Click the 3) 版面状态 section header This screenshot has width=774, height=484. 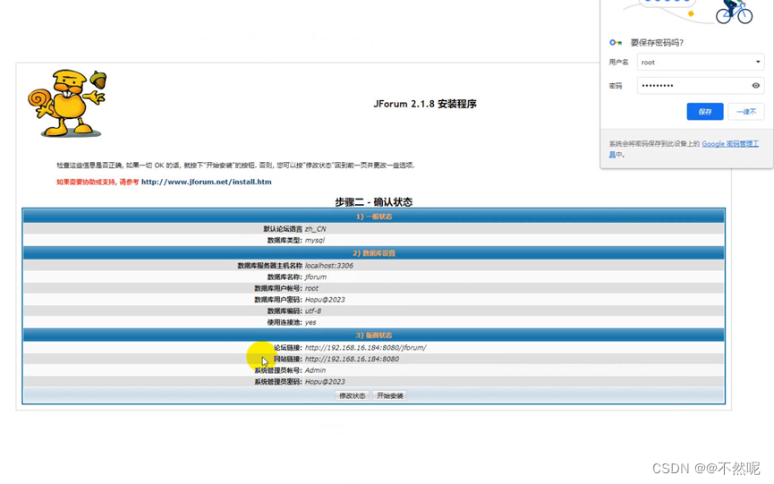coord(374,335)
